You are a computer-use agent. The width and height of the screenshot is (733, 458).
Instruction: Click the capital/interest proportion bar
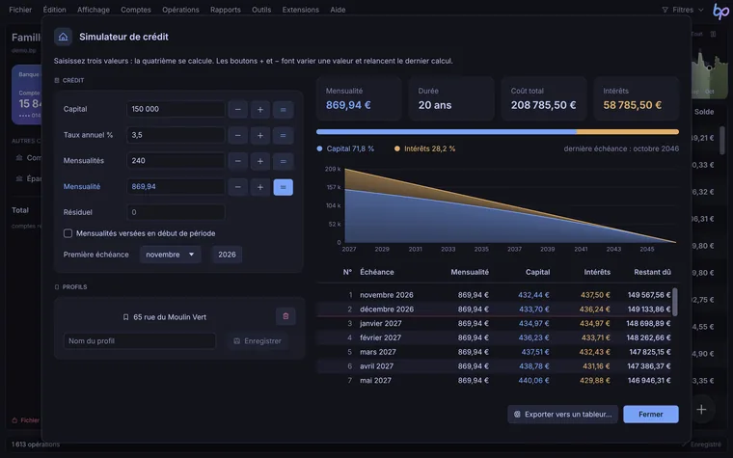pyautogui.click(x=498, y=132)
